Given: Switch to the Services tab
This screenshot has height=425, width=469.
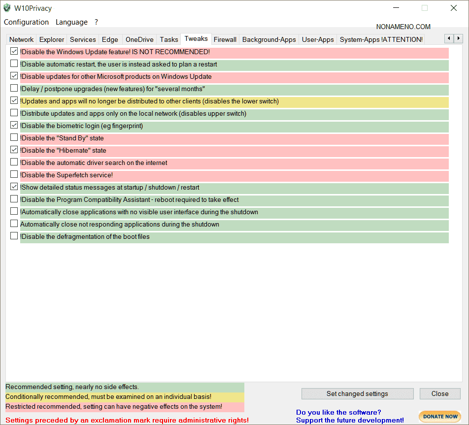Looking at the screenshot, I should coord(83,39).
